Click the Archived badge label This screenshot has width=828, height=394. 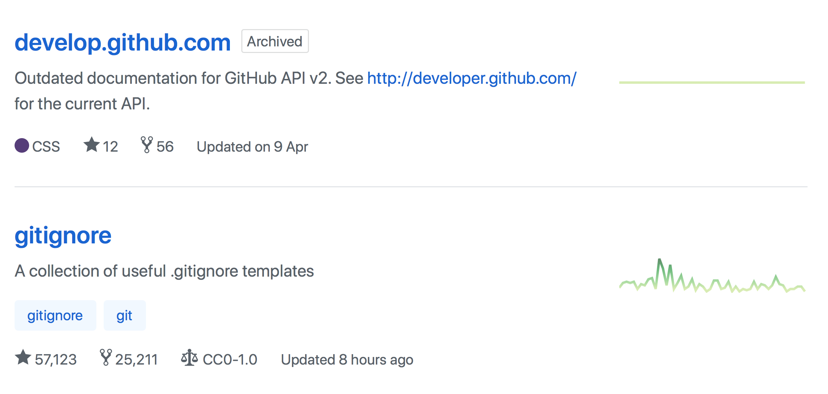point(275,42)
